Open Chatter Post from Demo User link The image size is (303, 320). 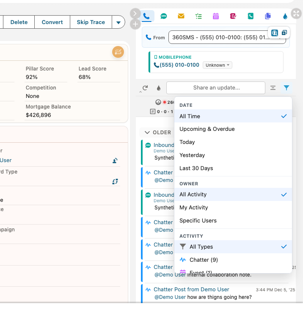click(191, 289)
